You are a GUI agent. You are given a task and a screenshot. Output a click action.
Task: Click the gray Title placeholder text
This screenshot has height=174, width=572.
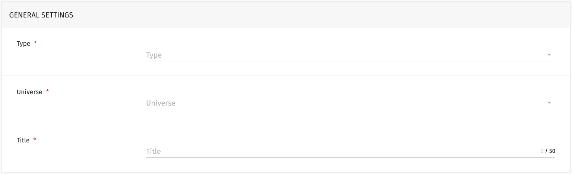pyautogui.click(x=154, y=151)
